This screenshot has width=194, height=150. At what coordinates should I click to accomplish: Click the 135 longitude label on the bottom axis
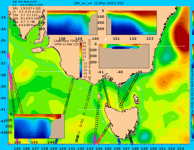click(x=17, y=148)
